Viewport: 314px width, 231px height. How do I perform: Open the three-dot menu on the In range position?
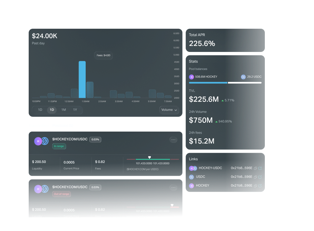coord(173,139)
